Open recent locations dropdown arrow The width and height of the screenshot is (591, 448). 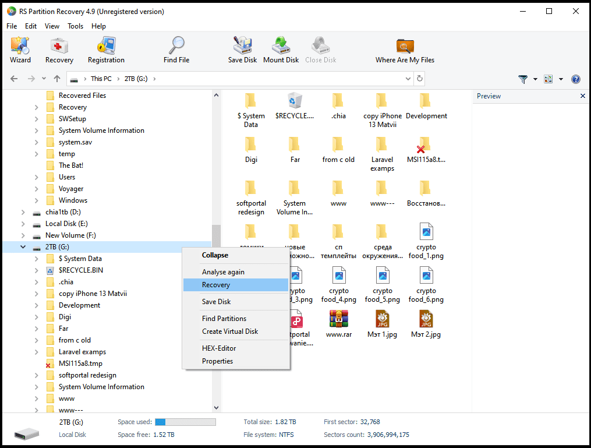[x=44, y=79]
